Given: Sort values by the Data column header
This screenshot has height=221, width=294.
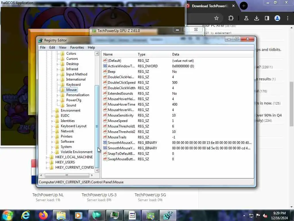Looking at the screenshot, I should 212,54.
